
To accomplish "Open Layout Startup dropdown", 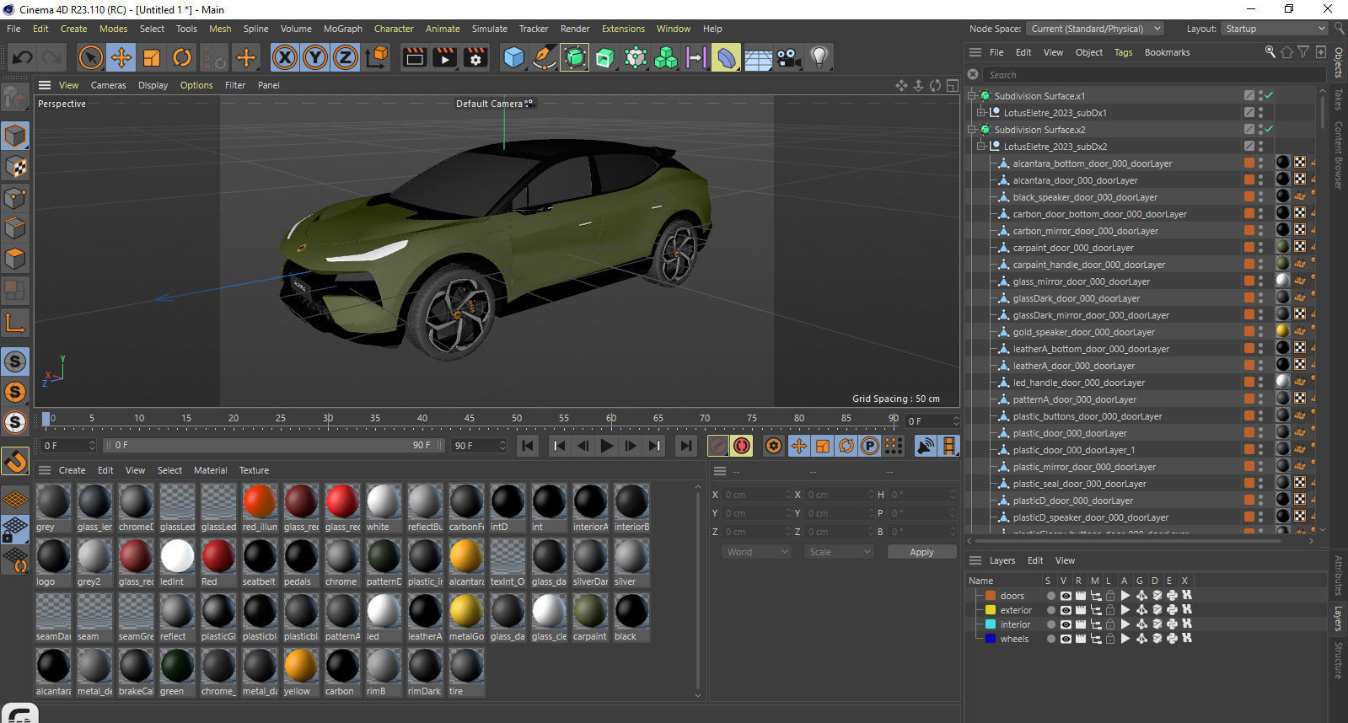I will [x=1275, y=29].
